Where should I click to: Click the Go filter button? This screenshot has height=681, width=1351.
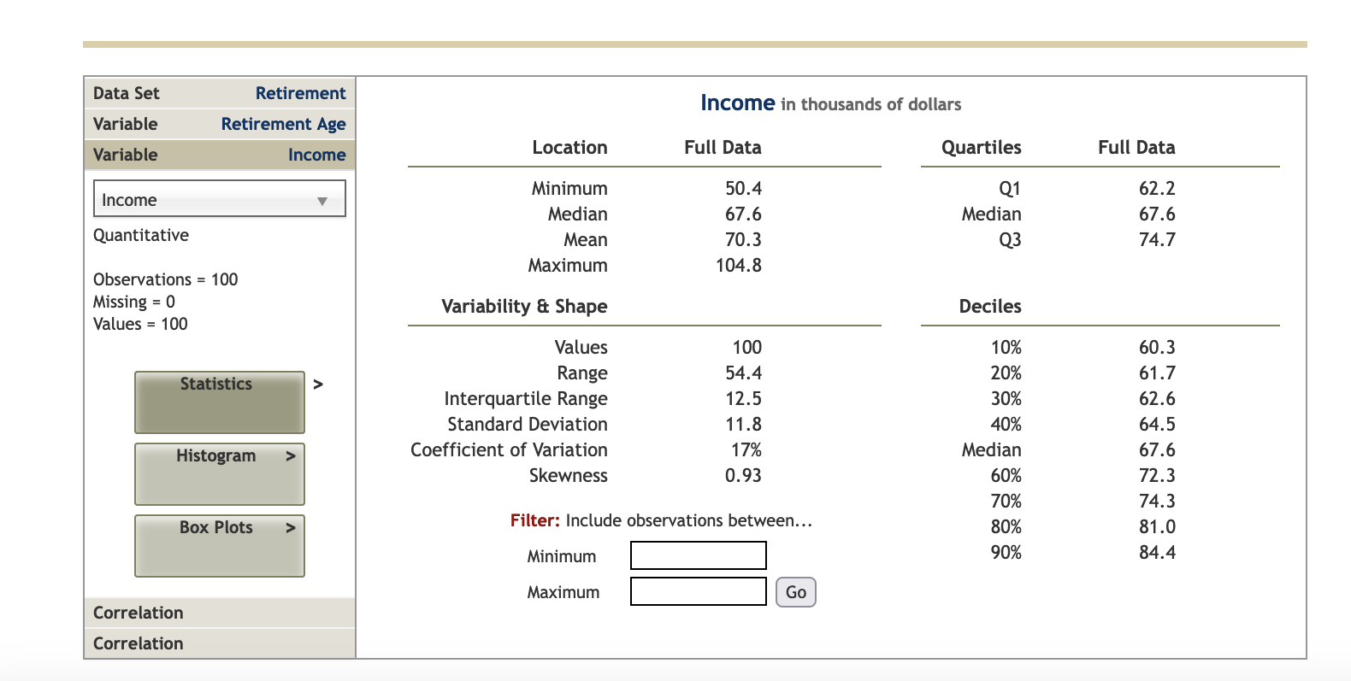click(x=796, y=592)
